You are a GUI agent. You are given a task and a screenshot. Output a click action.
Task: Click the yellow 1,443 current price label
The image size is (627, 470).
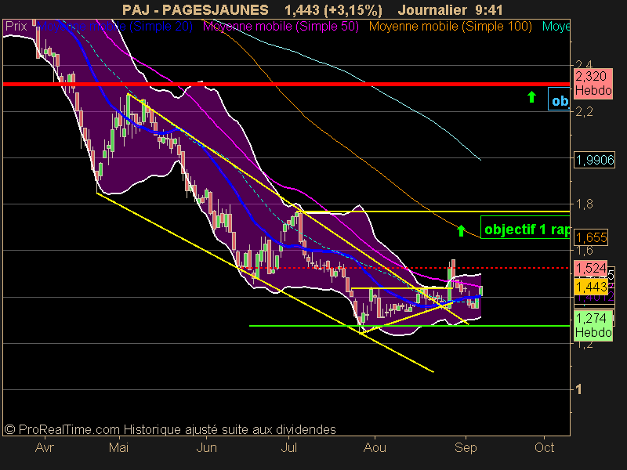point(591,287)
